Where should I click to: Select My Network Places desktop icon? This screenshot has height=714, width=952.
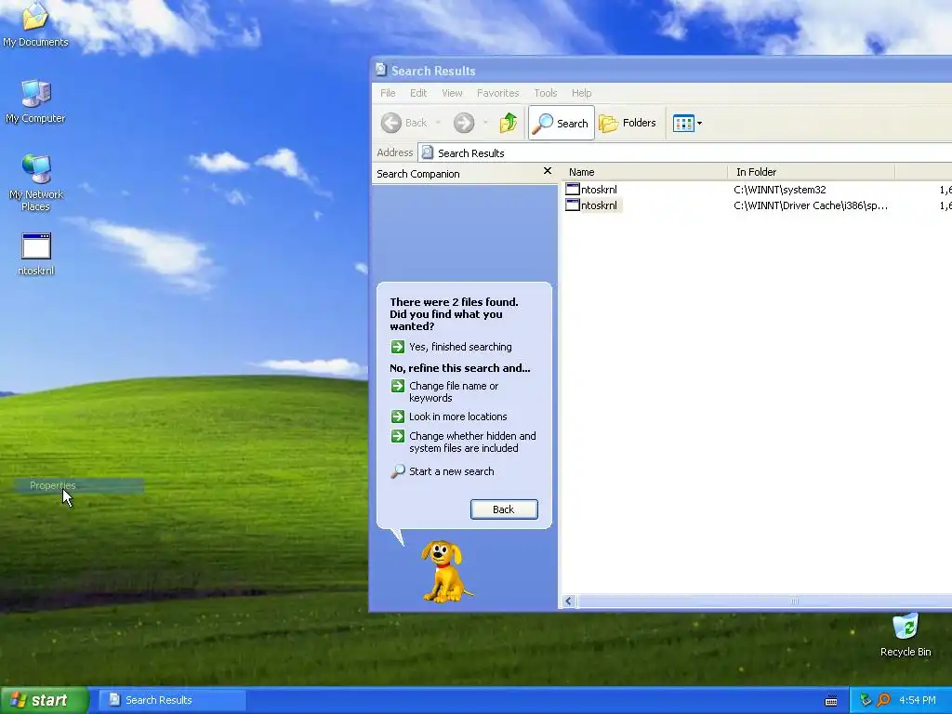[x=36, y=182]
